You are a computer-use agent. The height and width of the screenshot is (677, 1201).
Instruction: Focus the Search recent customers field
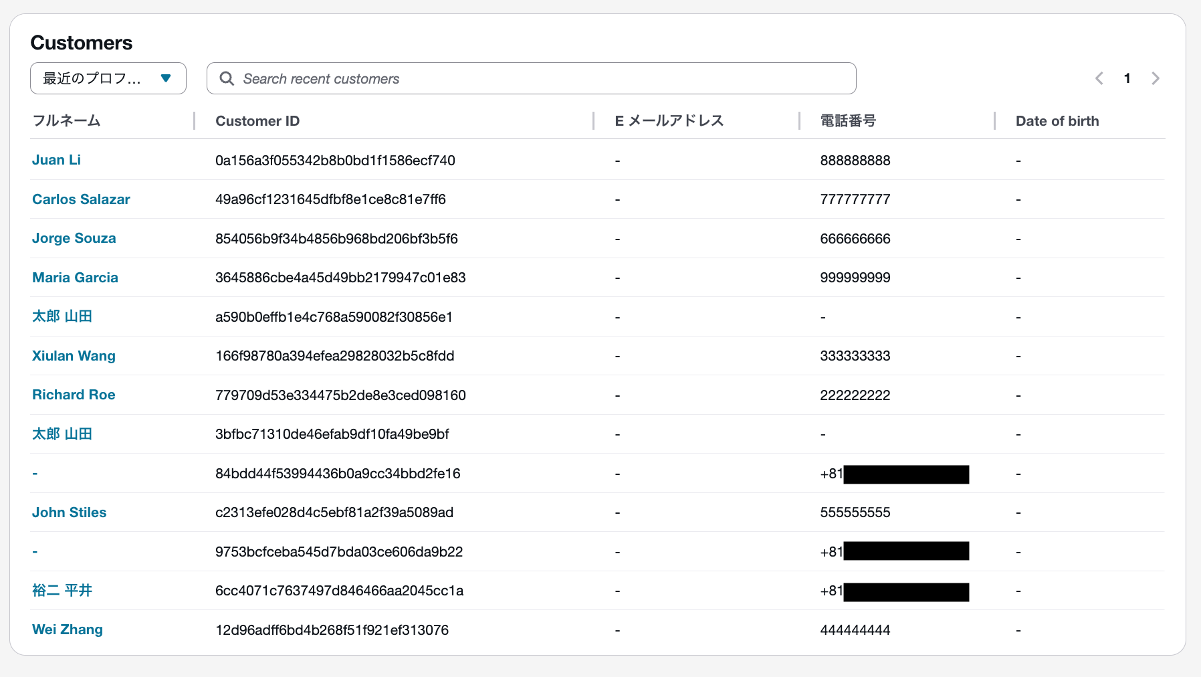click(532, 78)
